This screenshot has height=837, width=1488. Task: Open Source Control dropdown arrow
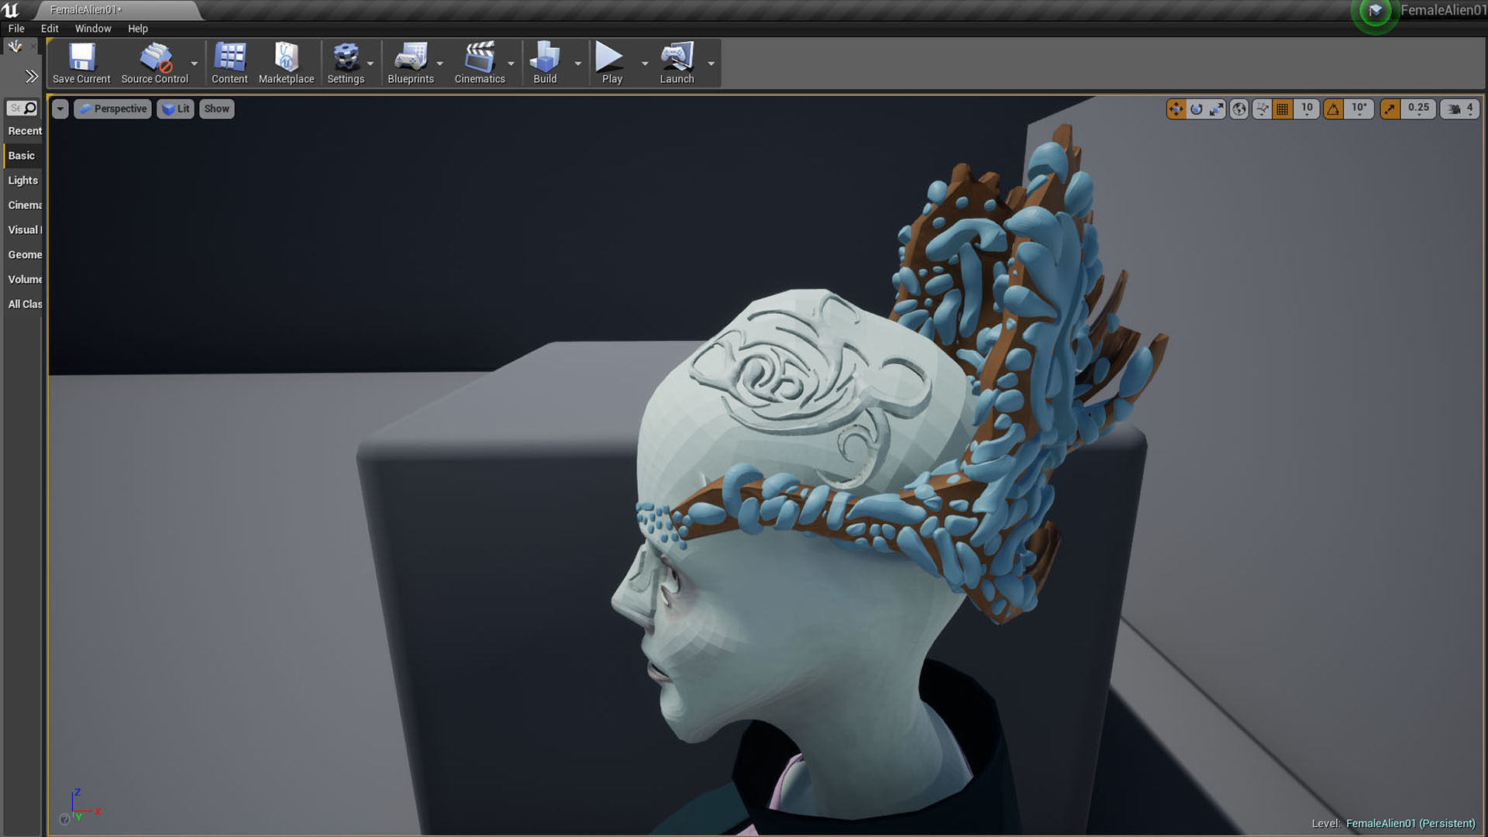point(195,64)
